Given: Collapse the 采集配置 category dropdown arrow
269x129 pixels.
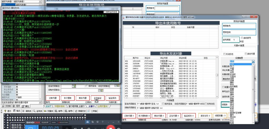Looking at the screenshot, I should point(253,61).
